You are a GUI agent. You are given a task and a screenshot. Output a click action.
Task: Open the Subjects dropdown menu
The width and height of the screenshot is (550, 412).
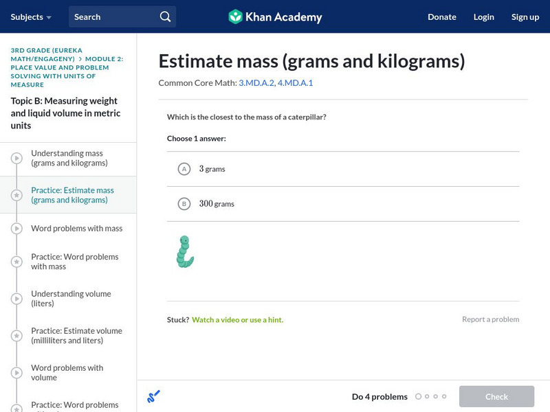(31, 16)
